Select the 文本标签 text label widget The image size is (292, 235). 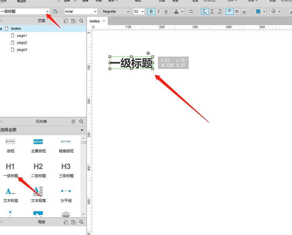tap(10, 195)
